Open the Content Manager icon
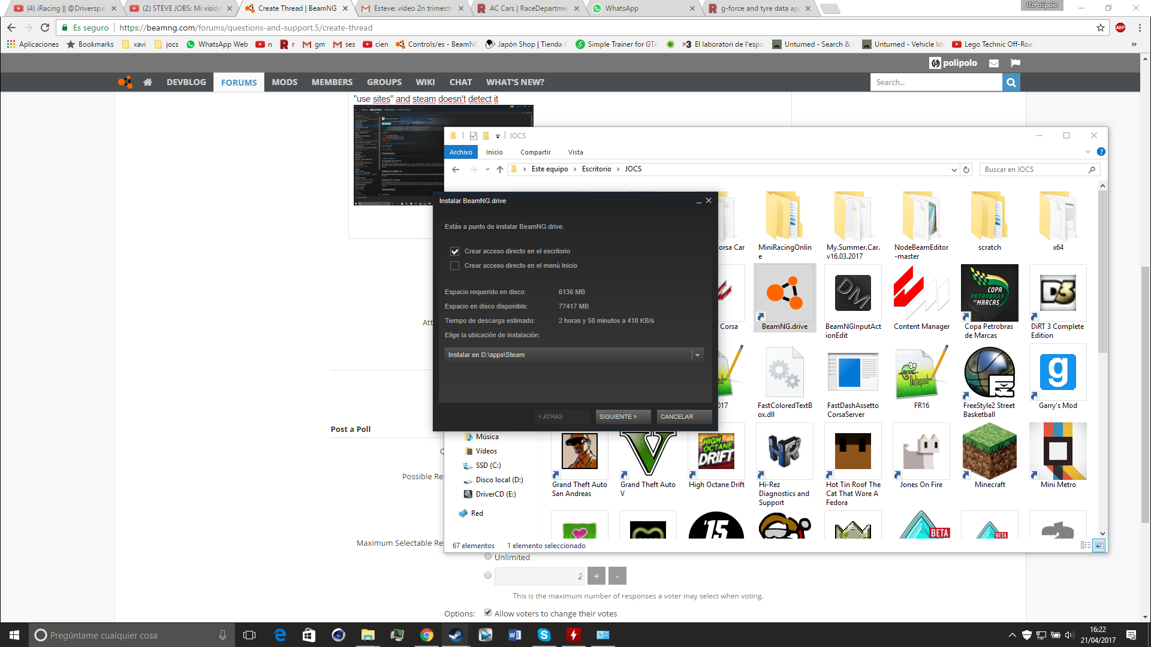Screen dimensions: 1151x647 tap(921, 298)
